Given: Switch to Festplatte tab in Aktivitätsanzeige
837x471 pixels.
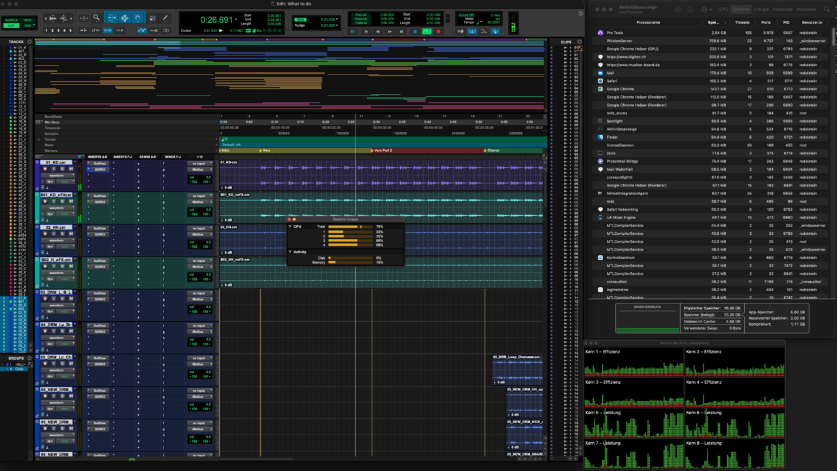Looking at the screenshot, I should [783, 9].
